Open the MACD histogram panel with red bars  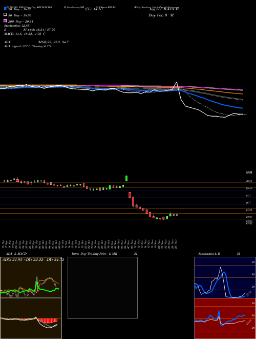(x=31, y=318)
